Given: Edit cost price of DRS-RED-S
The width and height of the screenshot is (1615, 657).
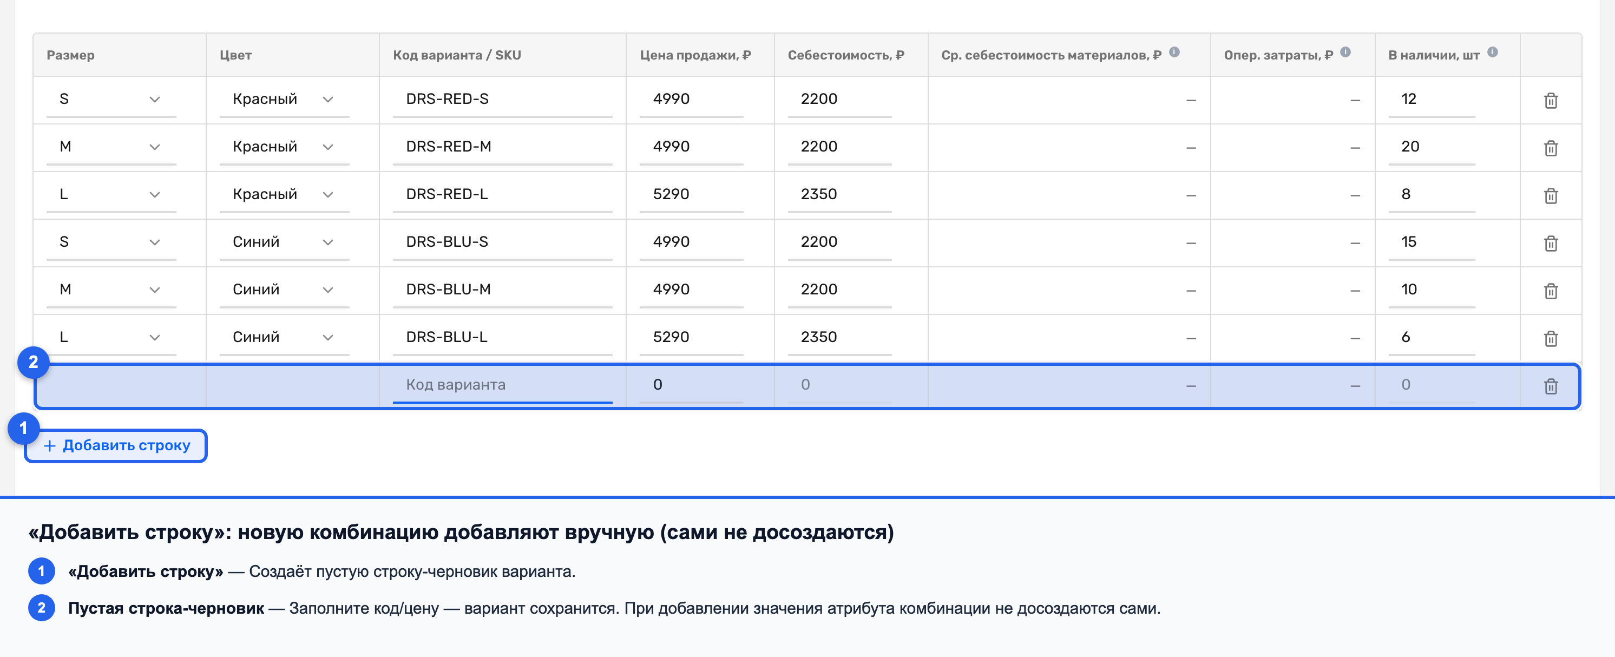Looking at the screenshot, I should (839, 99).
